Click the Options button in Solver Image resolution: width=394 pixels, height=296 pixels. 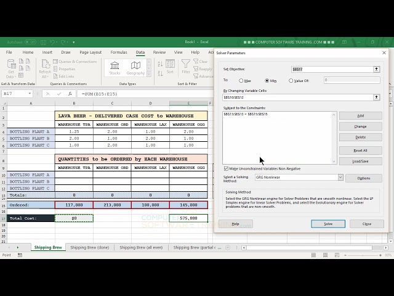point(364,178)
